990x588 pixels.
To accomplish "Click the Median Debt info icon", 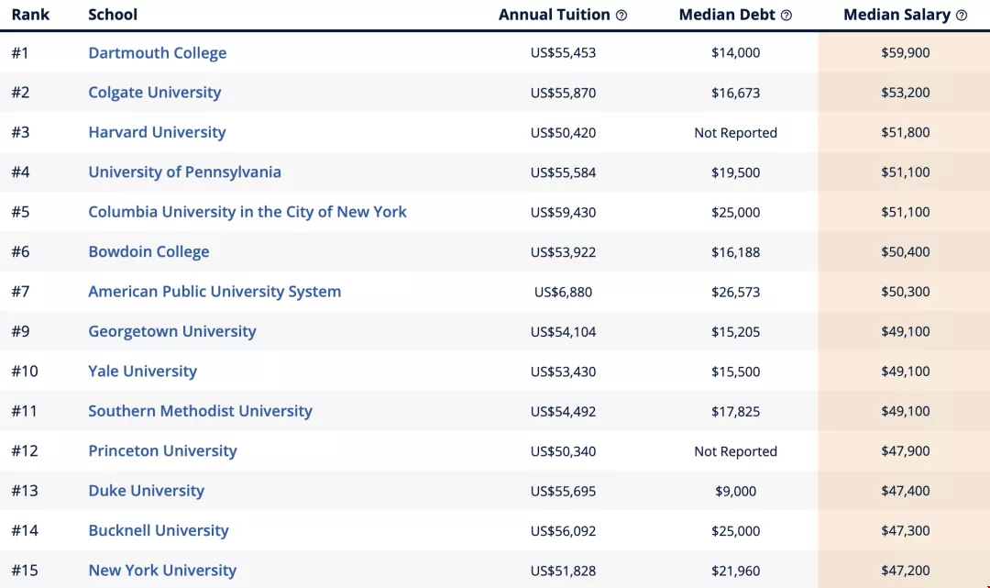I will (x=786, y=16).
